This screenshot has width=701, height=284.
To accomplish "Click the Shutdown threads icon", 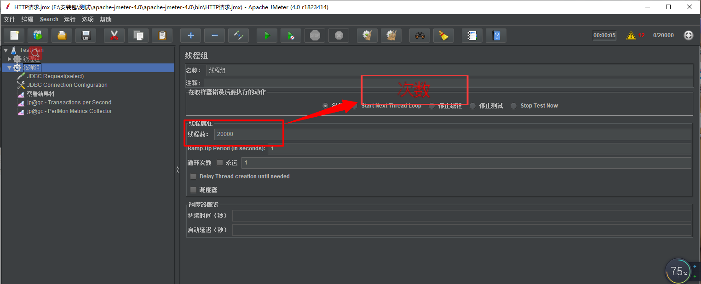I will pyautogui.click(x=339, y=35).
